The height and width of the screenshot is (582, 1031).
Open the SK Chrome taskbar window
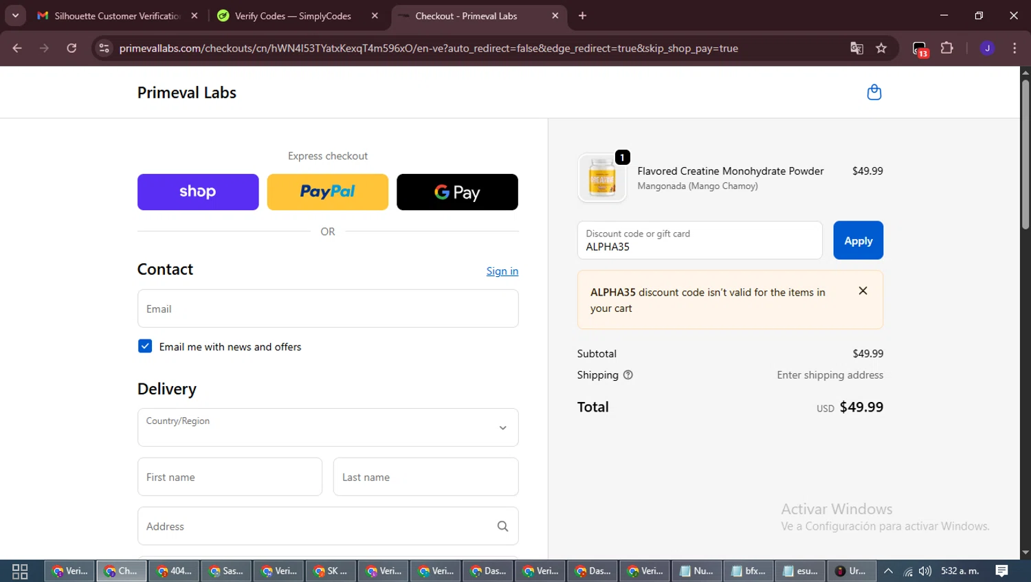[x=331, y=571]
